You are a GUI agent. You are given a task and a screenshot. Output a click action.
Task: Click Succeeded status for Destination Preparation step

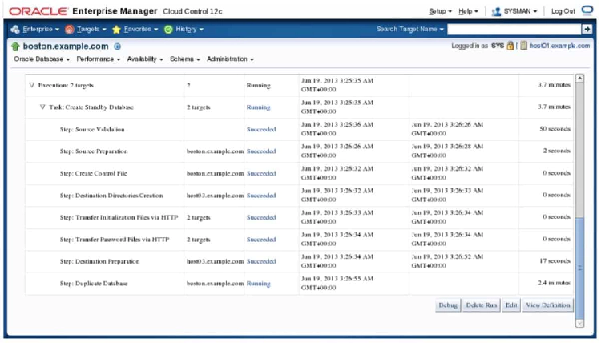click(261, 261)
